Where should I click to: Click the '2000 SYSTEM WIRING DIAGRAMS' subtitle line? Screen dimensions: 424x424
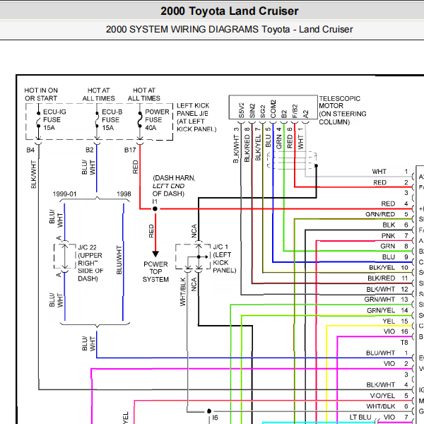click(x=229, y=29)
